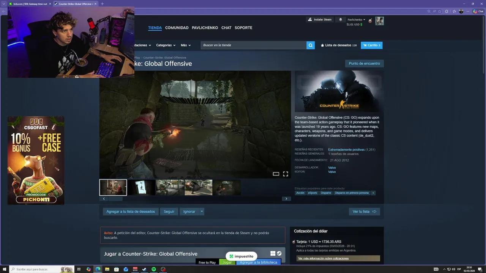Open Valve editor link
The height and width of the screenshot is (273, 486).
[332, 172]
